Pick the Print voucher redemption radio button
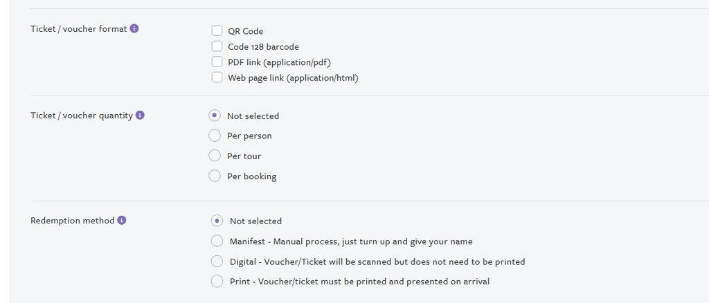The width and height of the screenshot is (709, 303). pos(217,282)
